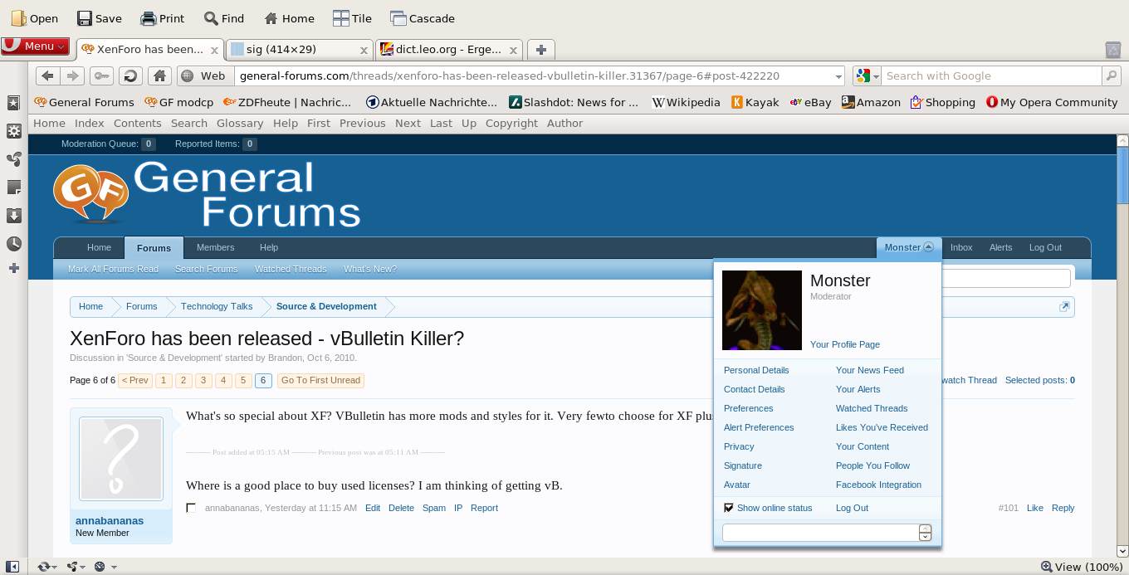Viewport: 1129px width, 575px height.
Task: Click the Home toolbar button at top
Action: pos(289,18)
